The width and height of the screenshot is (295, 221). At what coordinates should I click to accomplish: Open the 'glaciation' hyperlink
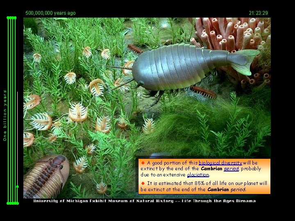point(198,175)
